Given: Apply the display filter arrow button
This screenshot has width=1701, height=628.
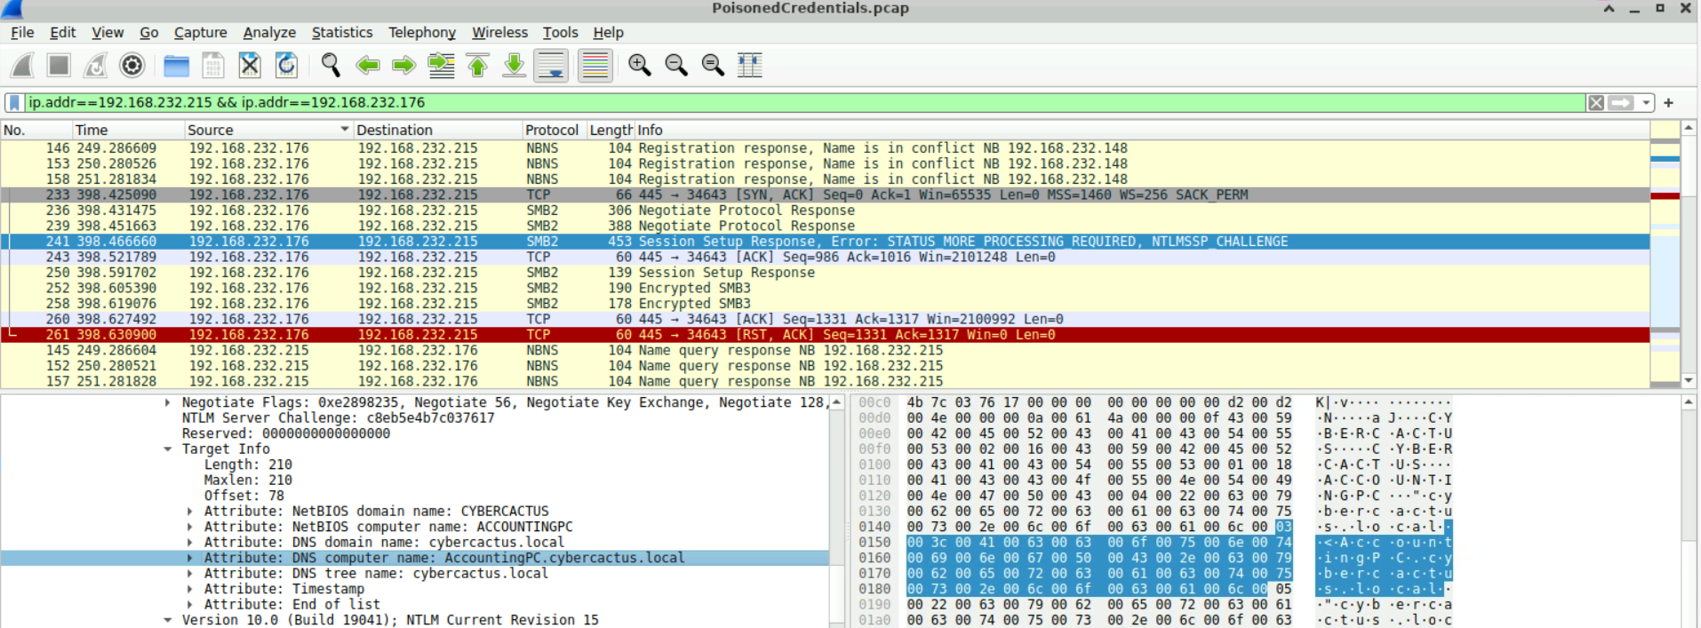Looking at the screenshot, I should [x=1622, y=103].
